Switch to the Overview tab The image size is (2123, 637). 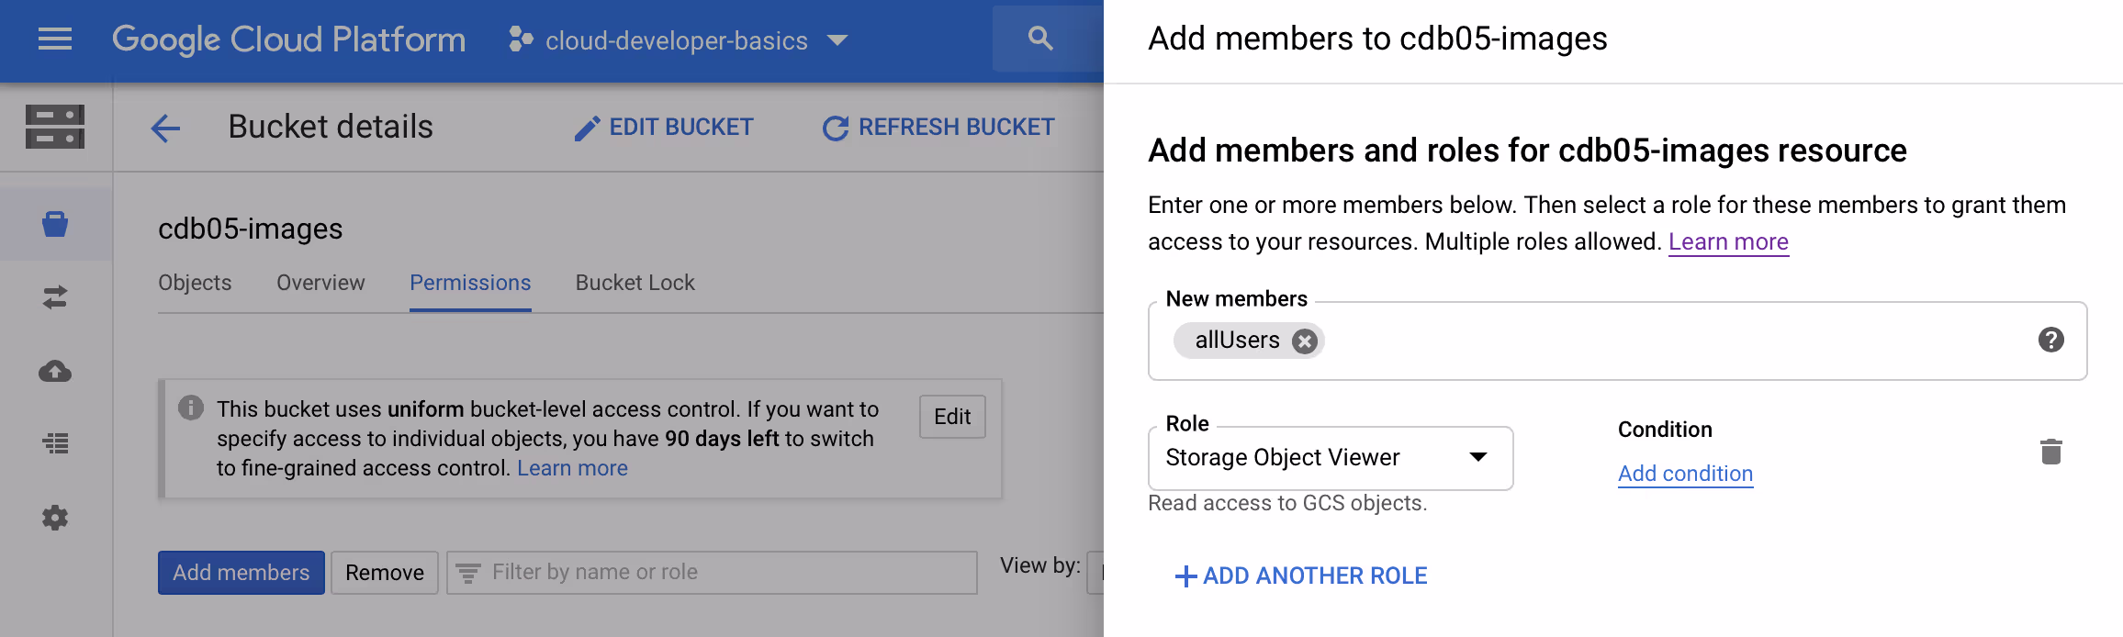[320, 283]
